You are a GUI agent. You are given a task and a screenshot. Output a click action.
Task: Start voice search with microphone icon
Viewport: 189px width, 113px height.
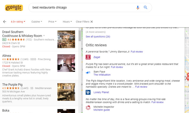pos(138,8)
